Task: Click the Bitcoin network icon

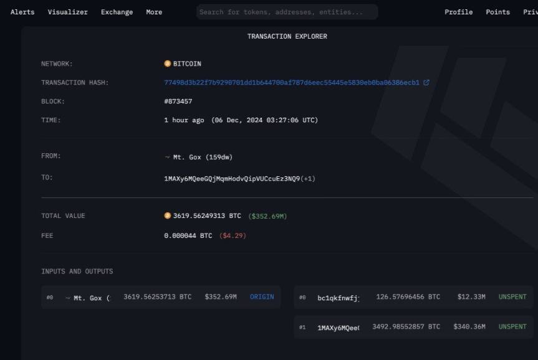Action: point(168,64)
